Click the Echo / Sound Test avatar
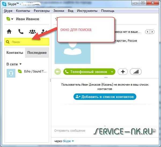Image resolution: width=161 pixels, height=147 pixels. pyautogui.click(x=11, y=73)
